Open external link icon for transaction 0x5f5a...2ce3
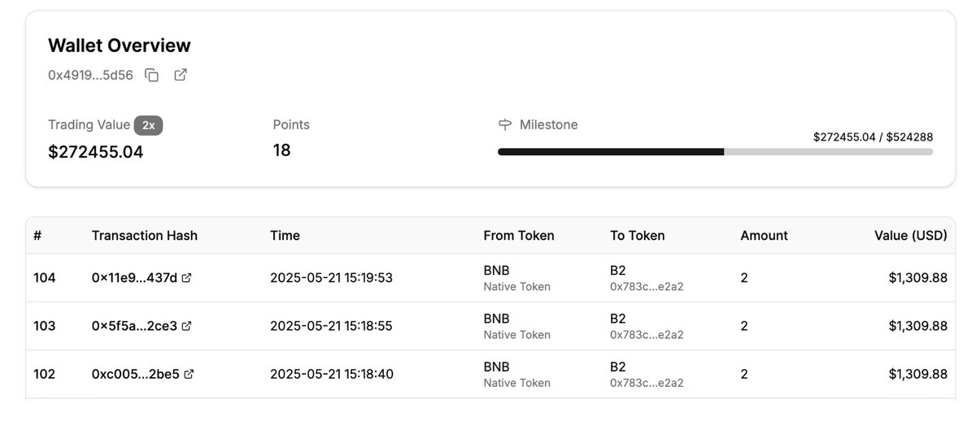 coord(186,326)
